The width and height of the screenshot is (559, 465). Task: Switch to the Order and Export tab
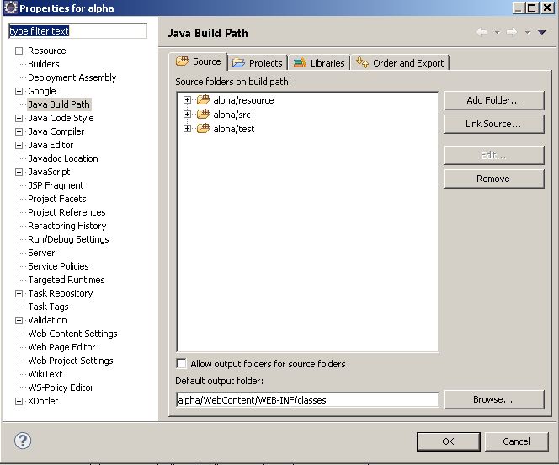pos(400,63)
